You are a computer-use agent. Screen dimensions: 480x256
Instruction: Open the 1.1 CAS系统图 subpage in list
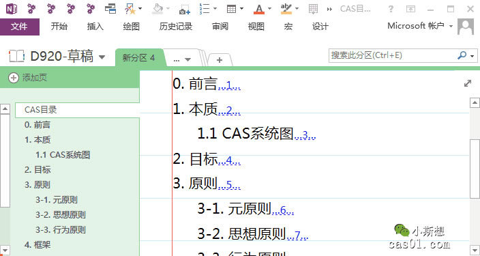tap(63, 155)
